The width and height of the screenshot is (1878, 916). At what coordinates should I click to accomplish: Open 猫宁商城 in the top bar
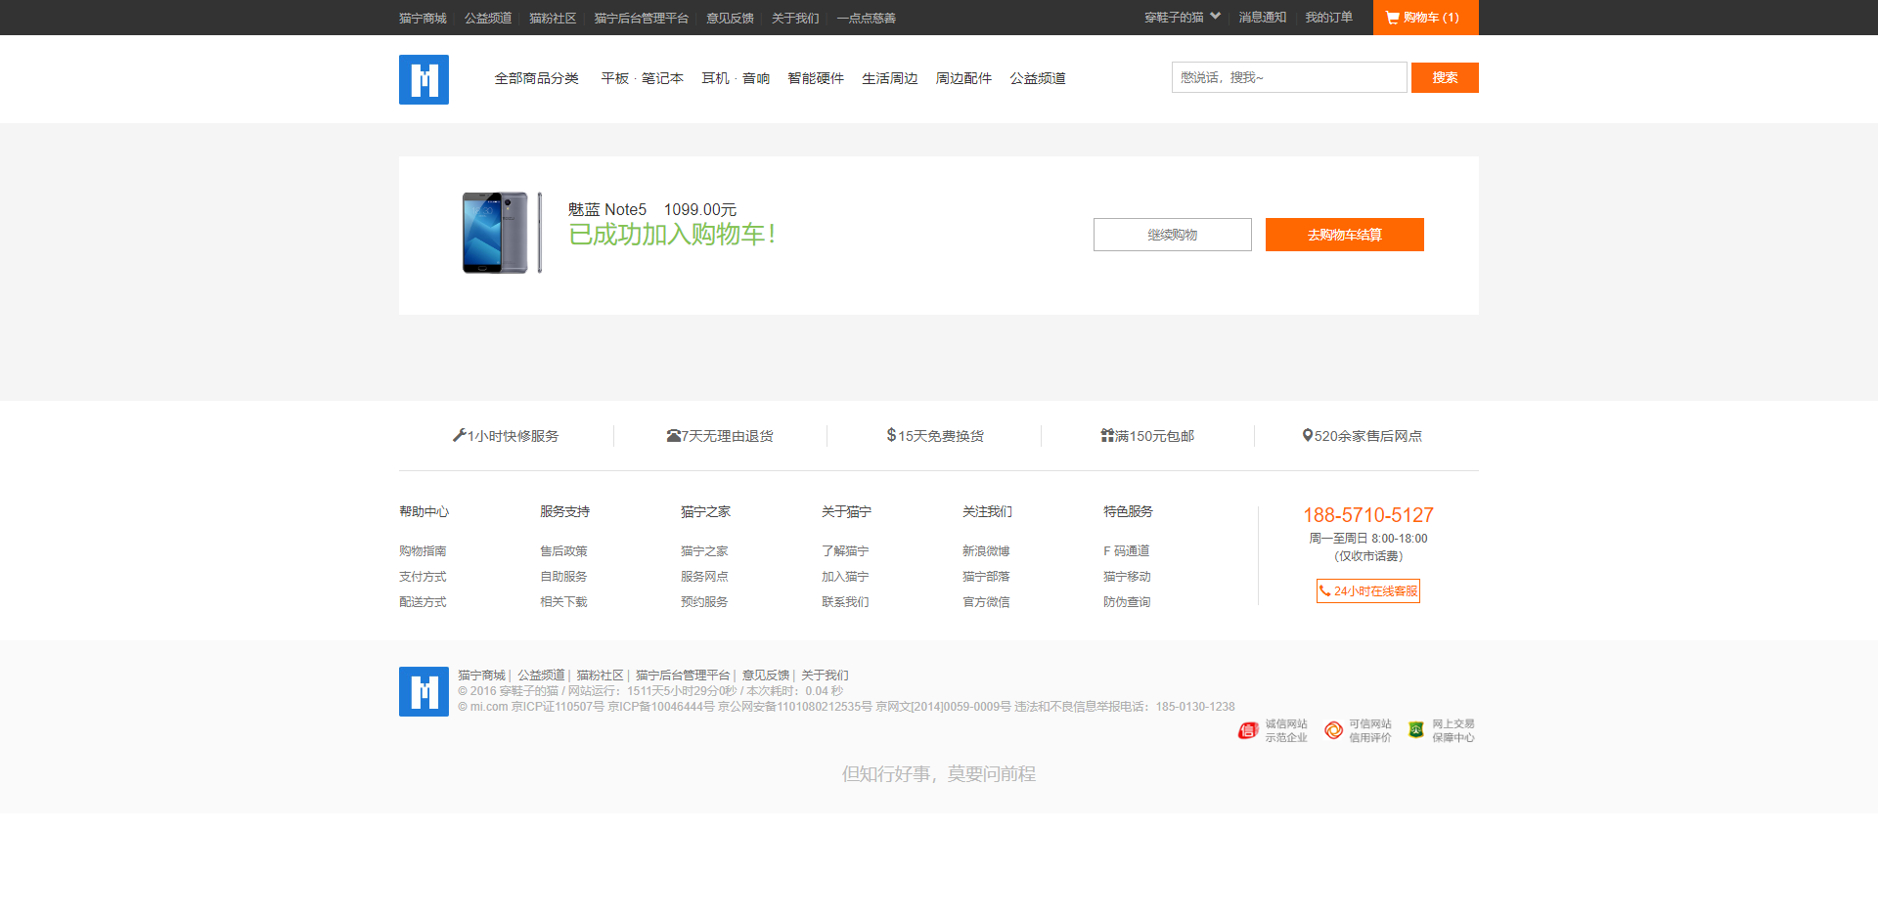pos(423,19)
